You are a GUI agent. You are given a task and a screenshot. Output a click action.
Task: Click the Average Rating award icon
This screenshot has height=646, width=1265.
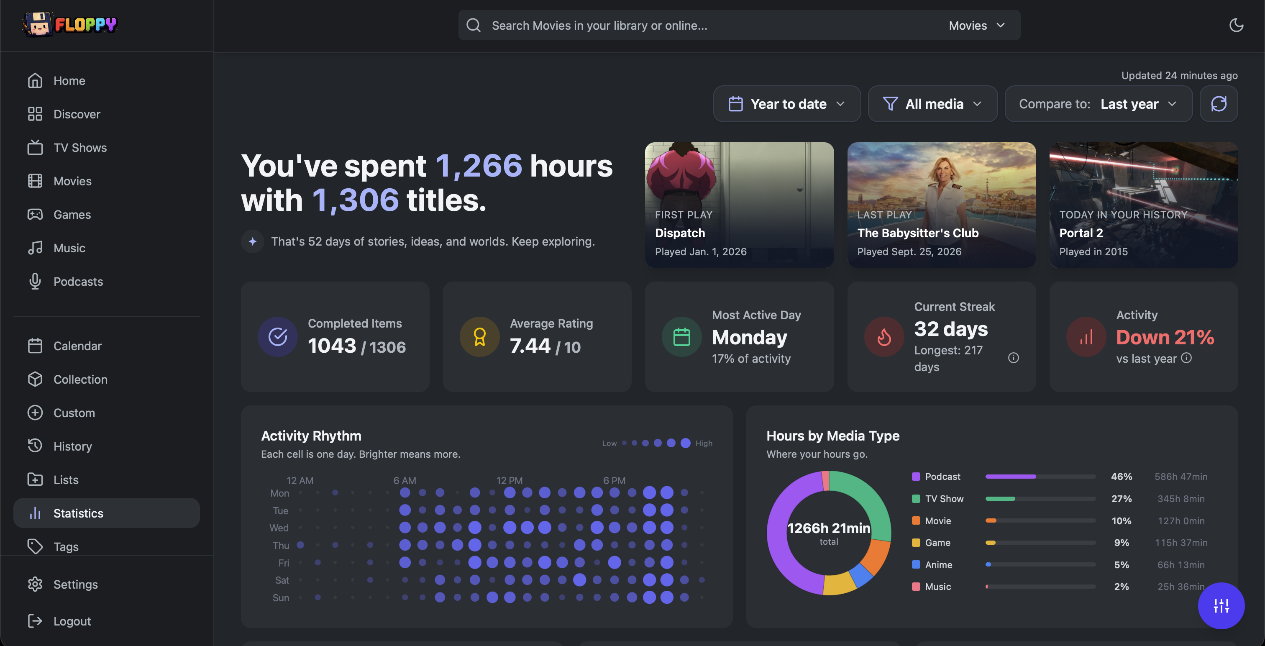click(x=479, y=336)
